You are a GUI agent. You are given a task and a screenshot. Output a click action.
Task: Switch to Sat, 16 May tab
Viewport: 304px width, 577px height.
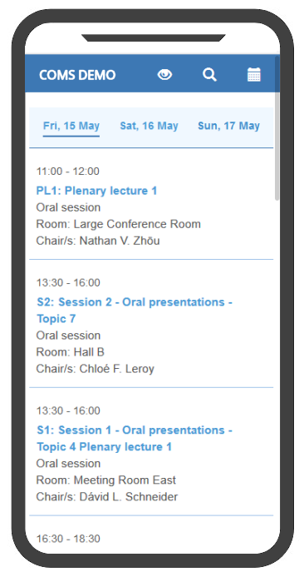click(x=149, y=127)
